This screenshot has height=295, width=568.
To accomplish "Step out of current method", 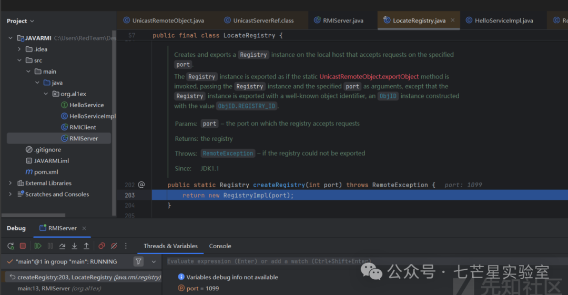I will pyautogui.click(x=86, y=246).
